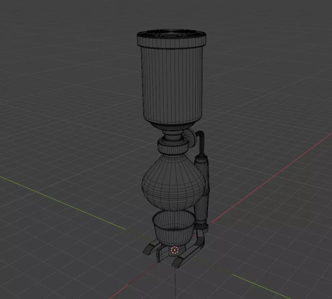Select the collar ring above the globe
332x299 pixels.
[173, 146]
